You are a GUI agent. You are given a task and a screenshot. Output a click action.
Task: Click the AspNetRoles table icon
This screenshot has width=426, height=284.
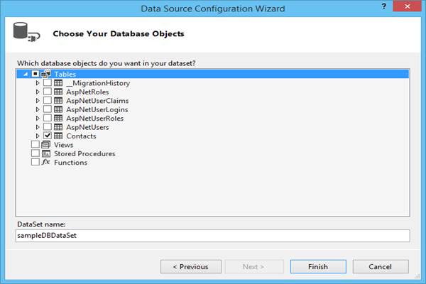(58, 92)
